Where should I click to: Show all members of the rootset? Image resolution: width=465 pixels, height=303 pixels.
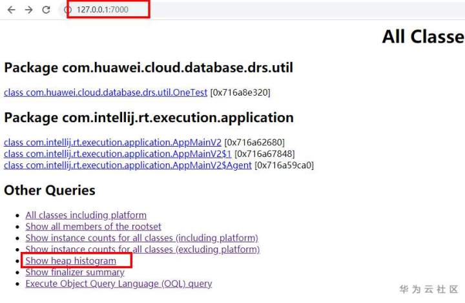coord(93,226)
